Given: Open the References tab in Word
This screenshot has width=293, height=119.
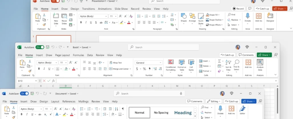Looking at the screenshot, I should click(x=69, y=102).
